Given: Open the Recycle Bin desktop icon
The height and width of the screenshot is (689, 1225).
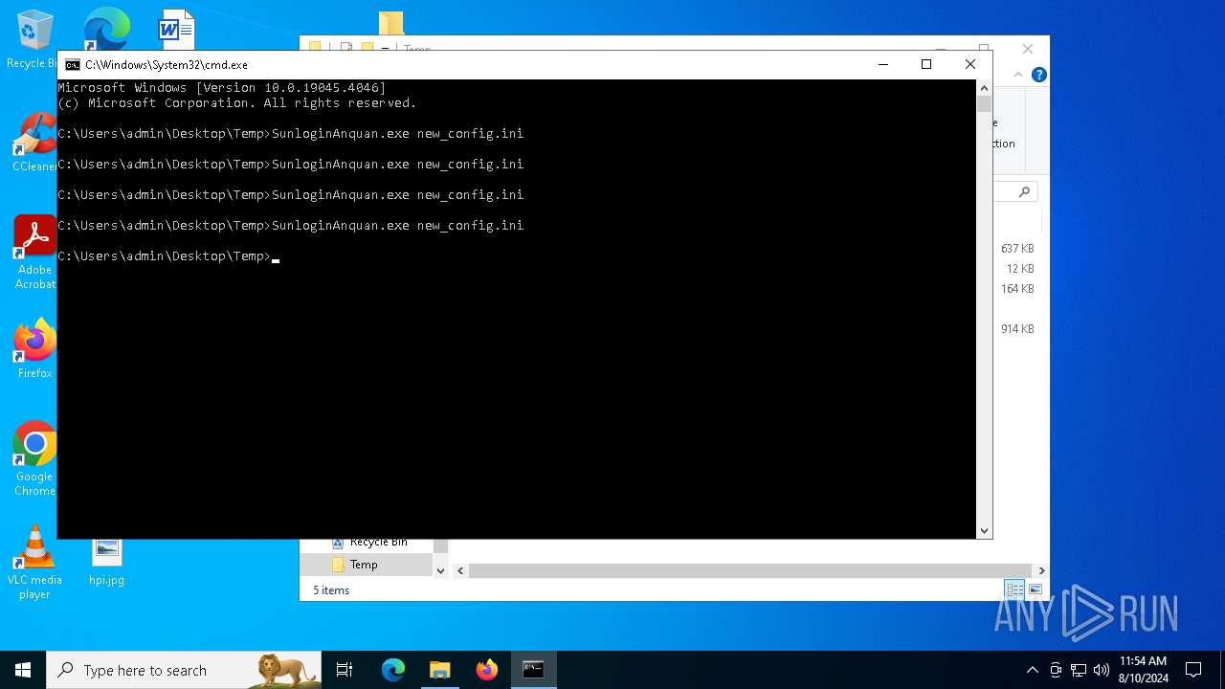Looking at the screenshot, I should pyautogui.click(x=34, y=38).
